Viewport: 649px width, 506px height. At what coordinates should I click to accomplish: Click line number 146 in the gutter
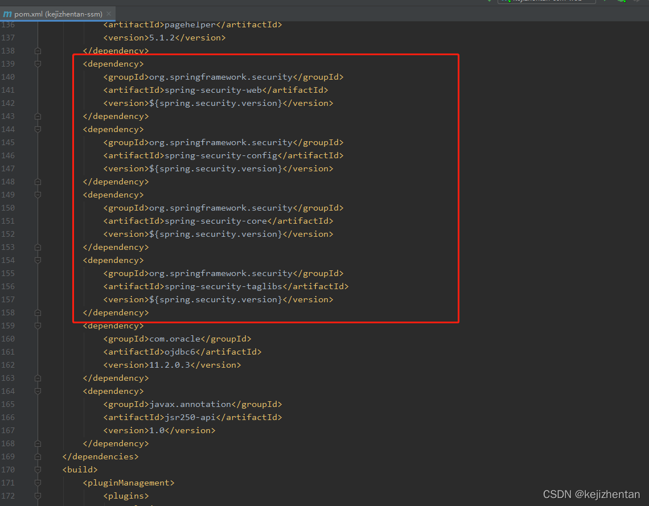(x=8, y=155)
